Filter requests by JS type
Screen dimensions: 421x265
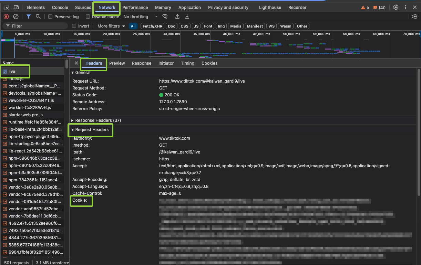196,26
